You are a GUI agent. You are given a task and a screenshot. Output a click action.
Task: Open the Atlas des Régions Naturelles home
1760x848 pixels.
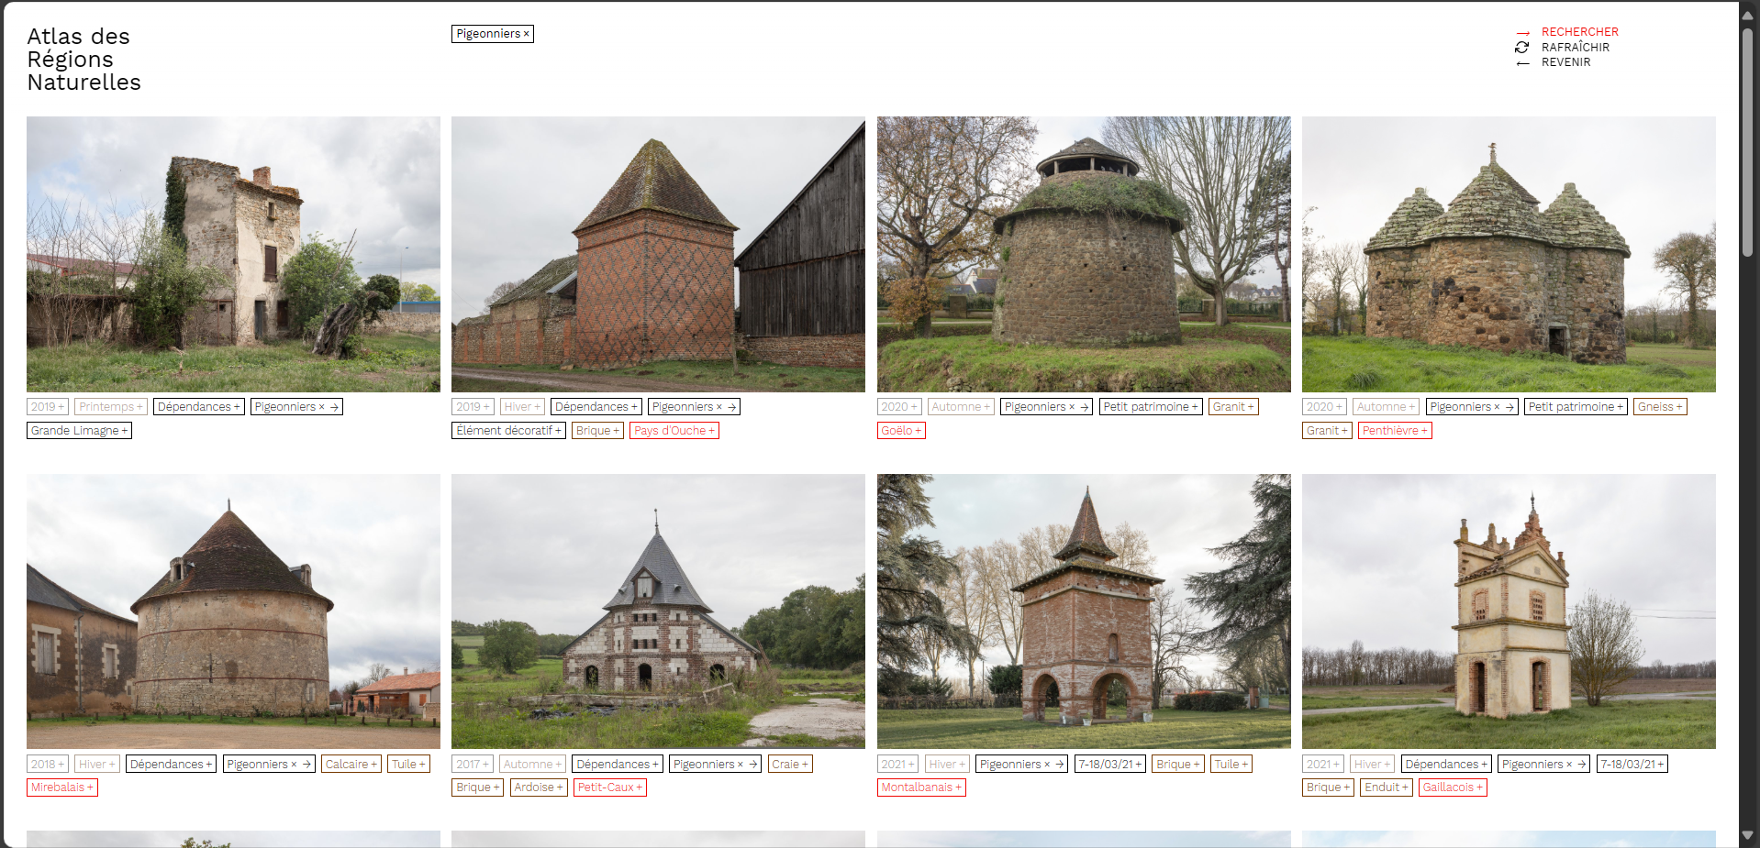click(84, 60)
